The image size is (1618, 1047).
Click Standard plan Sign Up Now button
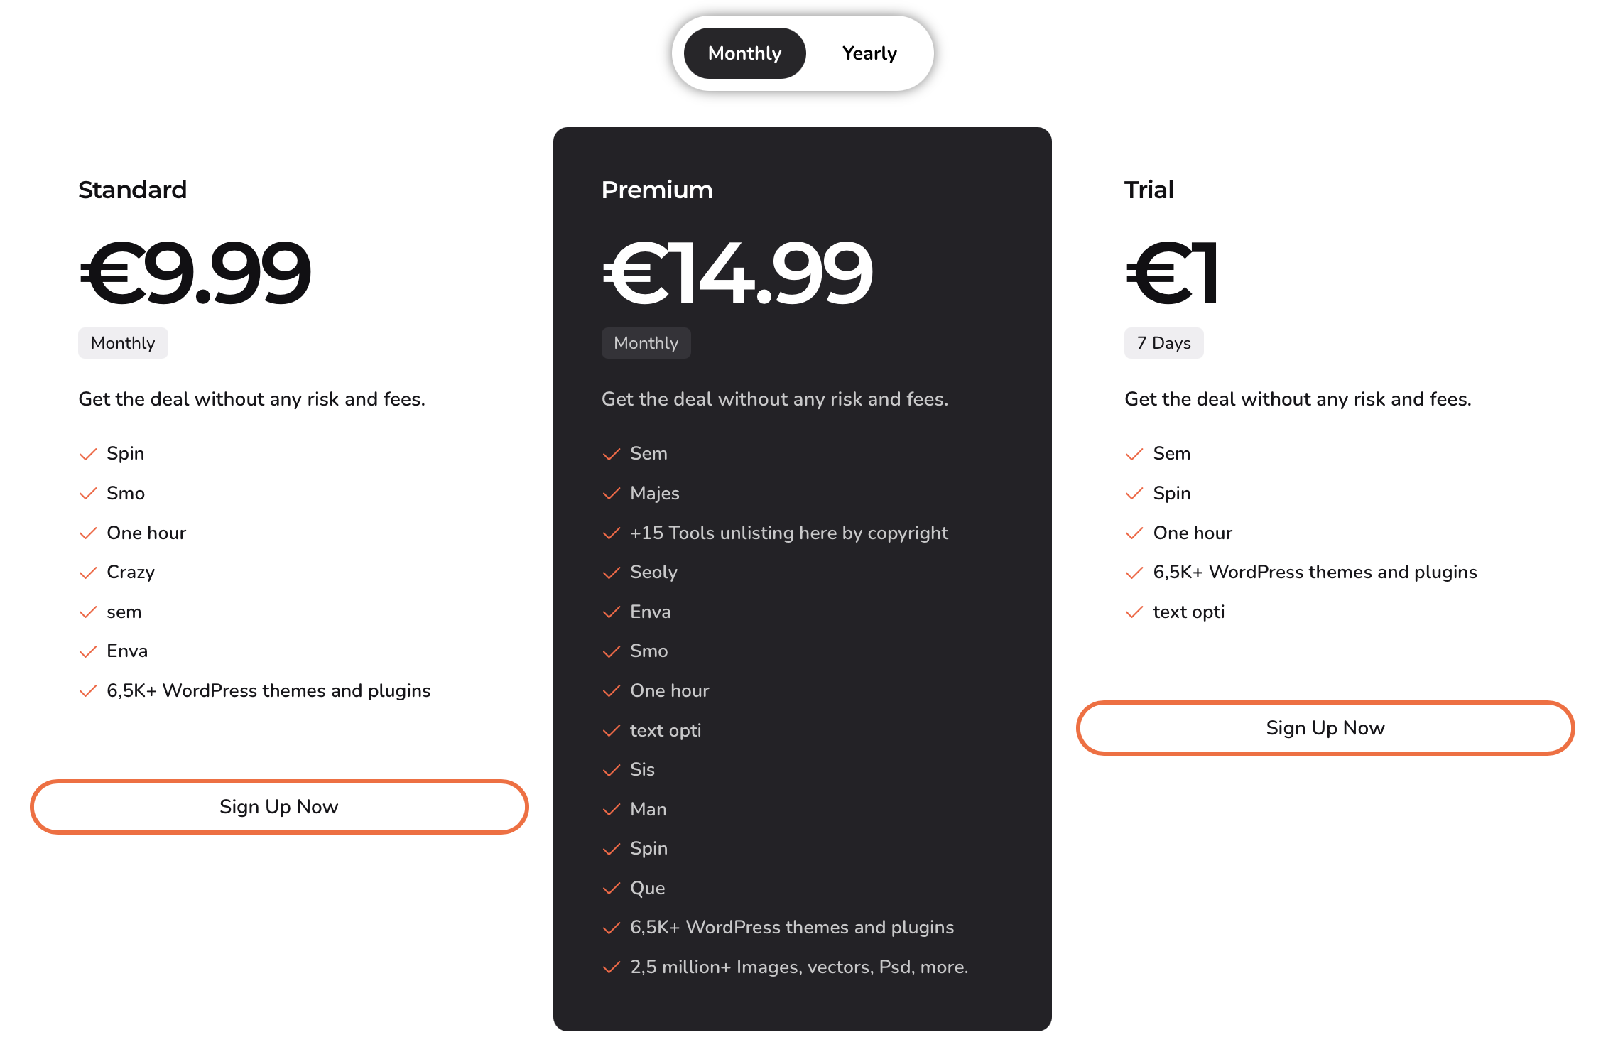click(279, 807)
